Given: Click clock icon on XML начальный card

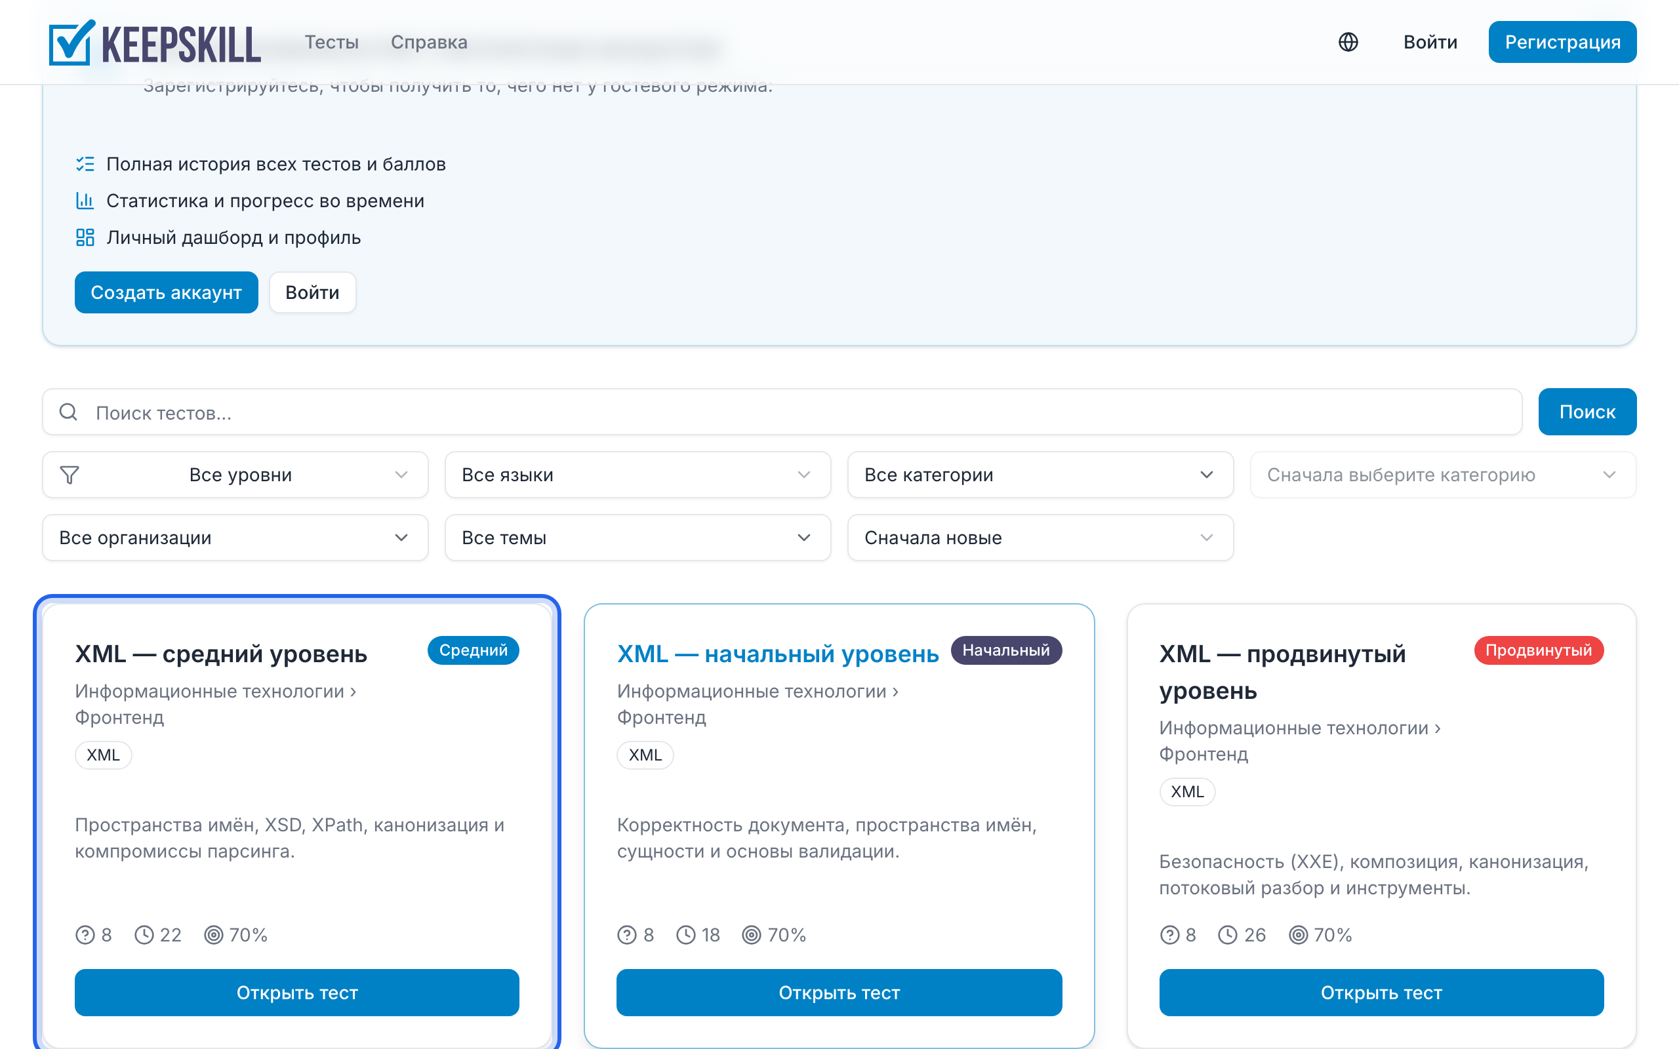Looking at the screenshot, I should point(685,935).
